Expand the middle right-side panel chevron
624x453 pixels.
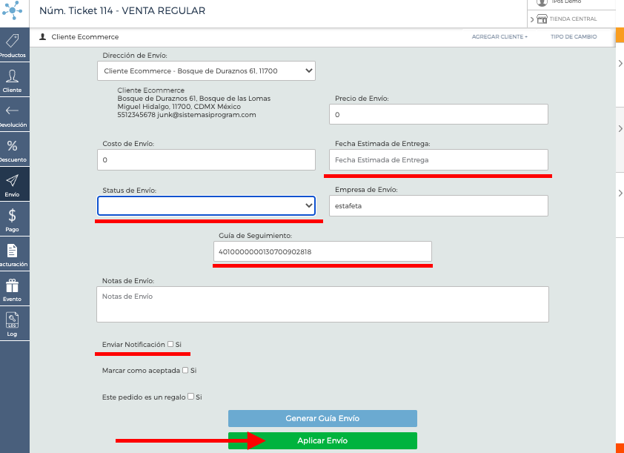tap(620, 128)
